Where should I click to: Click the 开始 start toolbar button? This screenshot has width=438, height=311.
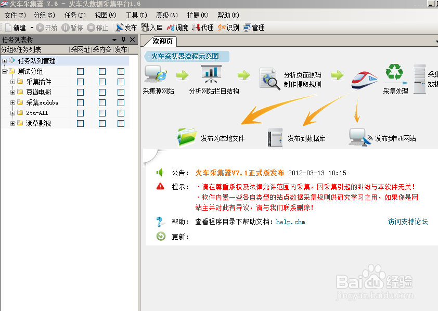pos(47,28)
